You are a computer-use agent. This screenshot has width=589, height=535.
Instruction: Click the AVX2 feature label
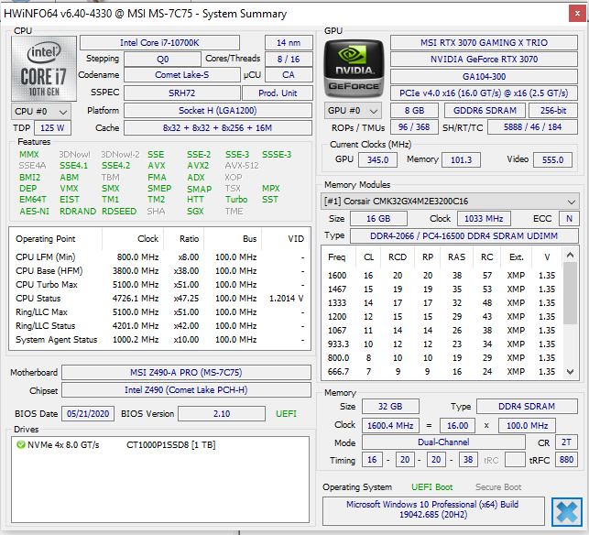198,166
